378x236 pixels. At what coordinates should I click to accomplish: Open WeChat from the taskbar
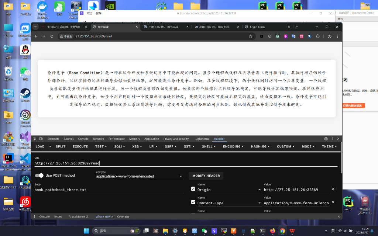[204, 231]
